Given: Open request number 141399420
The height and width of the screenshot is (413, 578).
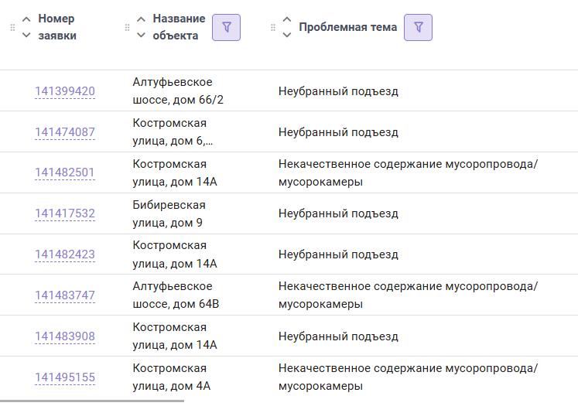Looking at the screenshot, I should pos(65,91).
